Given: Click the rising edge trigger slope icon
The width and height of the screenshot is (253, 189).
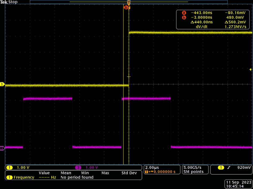Looking at the screenshot, I should pyautogui.click(x=228, y=168).
